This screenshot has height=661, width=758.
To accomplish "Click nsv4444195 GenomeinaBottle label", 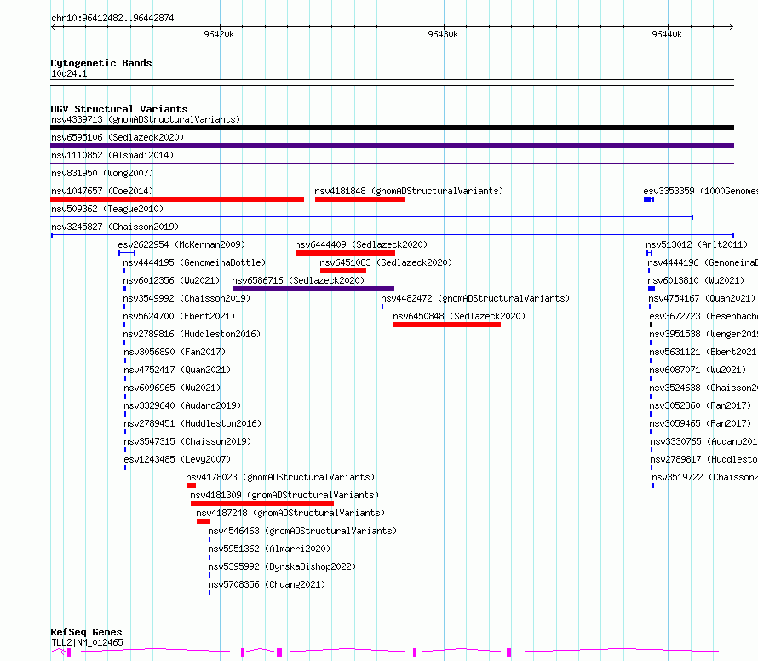I will pos(194,262).
